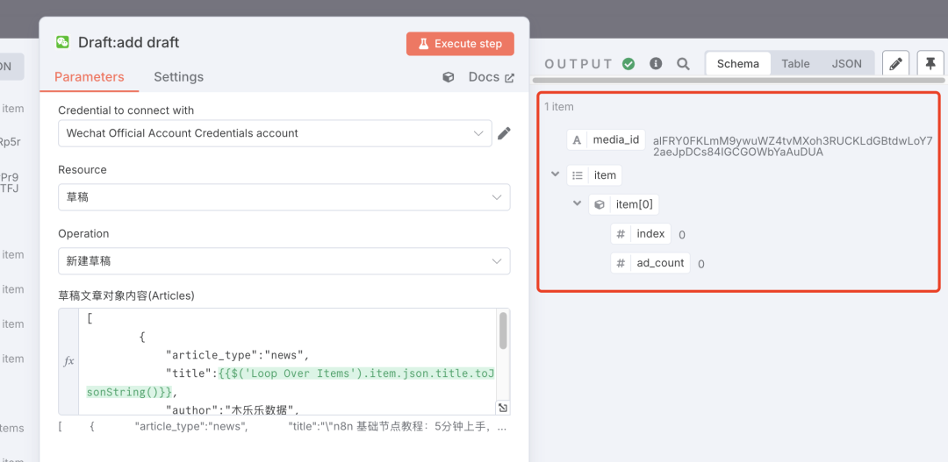Viewport: 948px width, 462px height.
Task: Click the index field pill
Action: point(641,234)
